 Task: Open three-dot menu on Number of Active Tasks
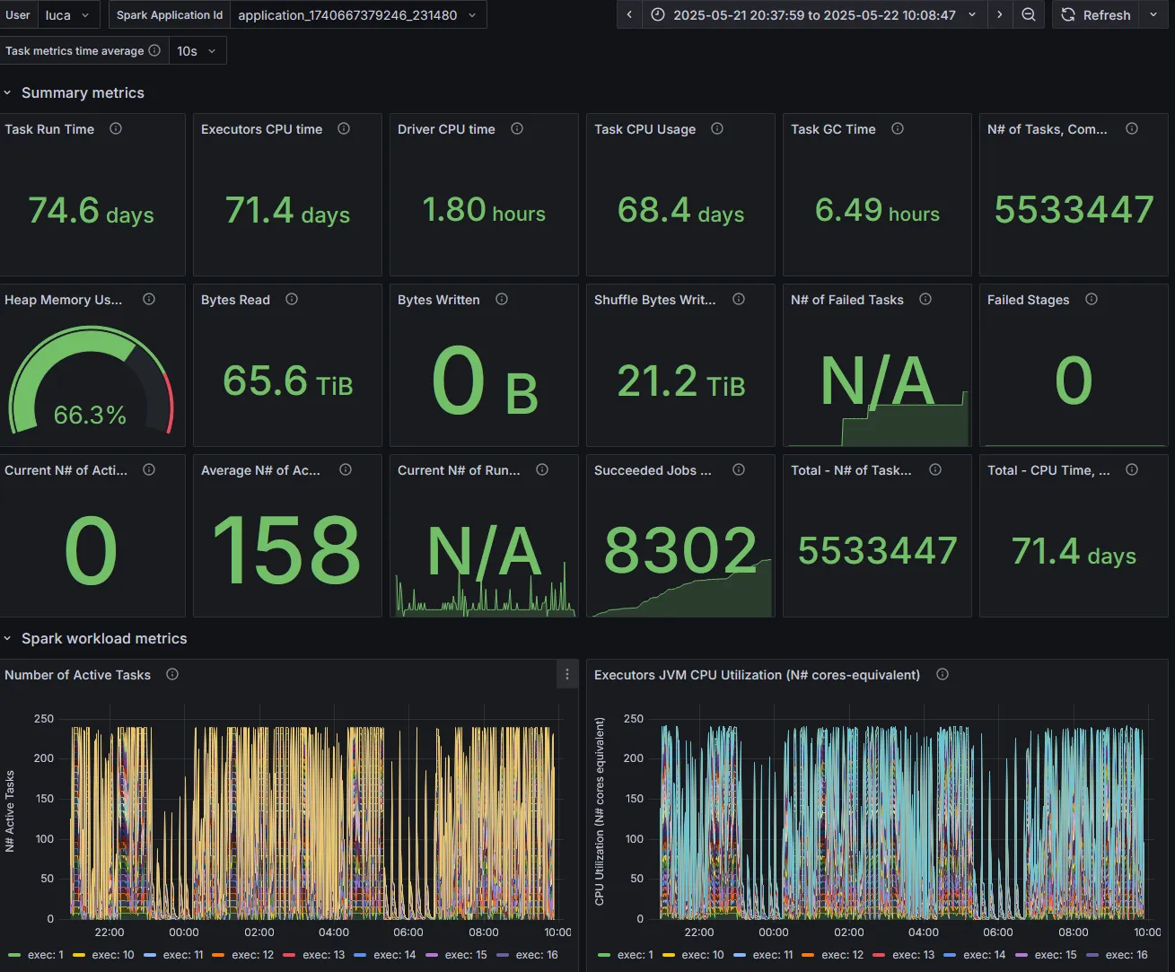tap(566, 675)
